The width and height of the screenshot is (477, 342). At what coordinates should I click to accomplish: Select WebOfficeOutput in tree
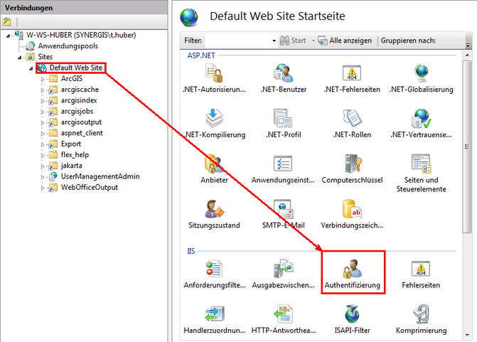(x=89, y=188)
